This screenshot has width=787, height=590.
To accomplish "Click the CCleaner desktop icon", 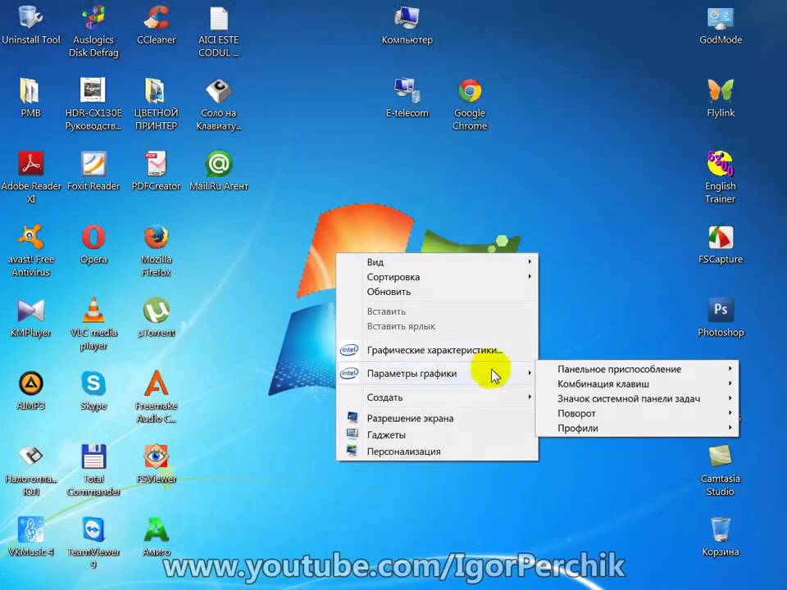I will click(156, 17).
